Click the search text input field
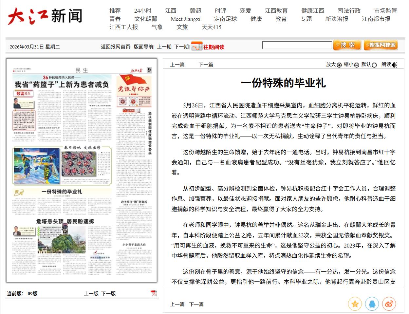 coord(297,45)
